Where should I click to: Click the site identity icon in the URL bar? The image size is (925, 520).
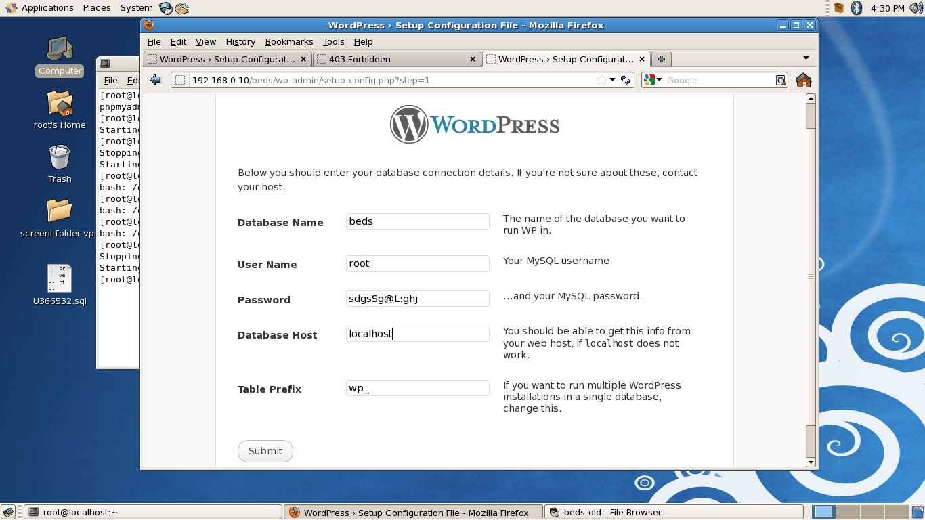[x=179, y=80]
